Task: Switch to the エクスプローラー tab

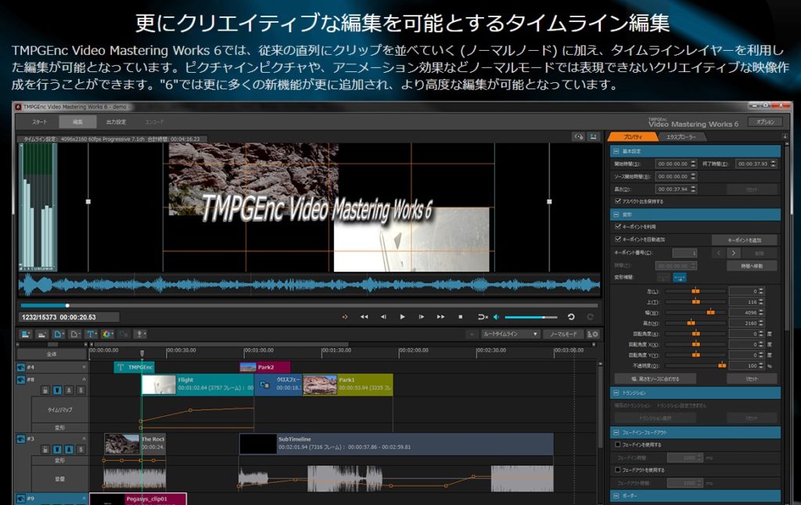Action: coord(679,137)
